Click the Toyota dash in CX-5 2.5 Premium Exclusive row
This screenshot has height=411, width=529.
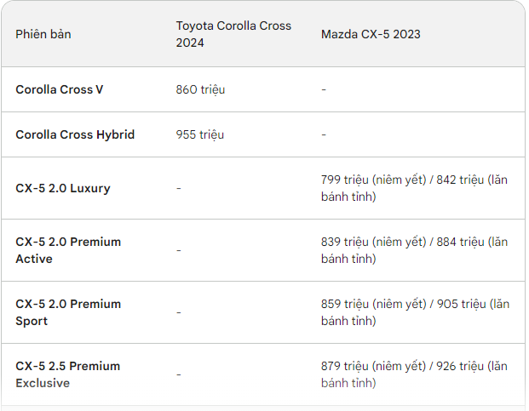(x=179, y=374)
